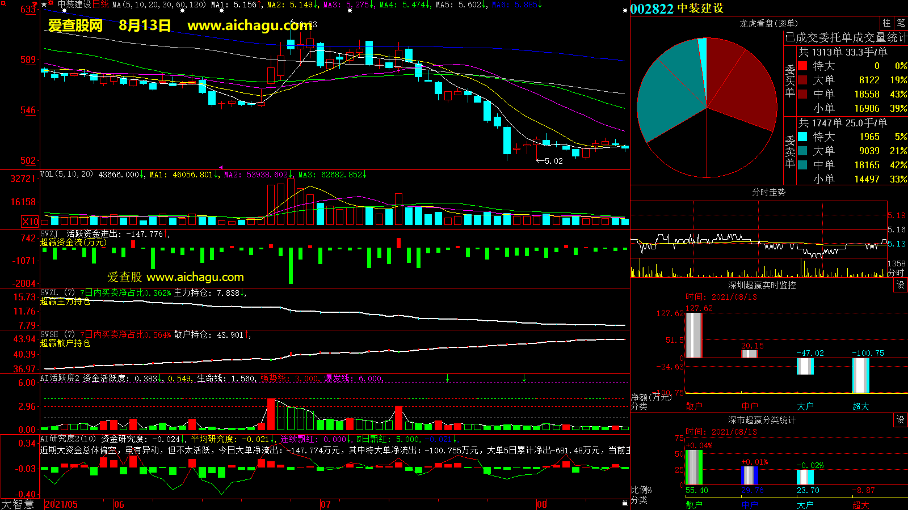Select the 龙虎看盘(逐单) panel title
The height and width of the screenshot is (510, 908).
768,23
